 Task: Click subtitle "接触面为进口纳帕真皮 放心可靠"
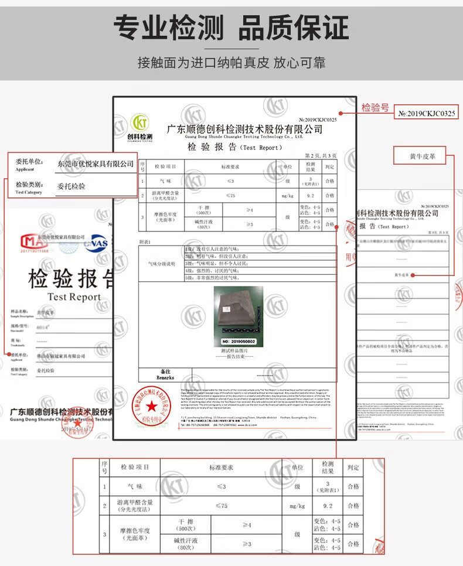point(231,63)
